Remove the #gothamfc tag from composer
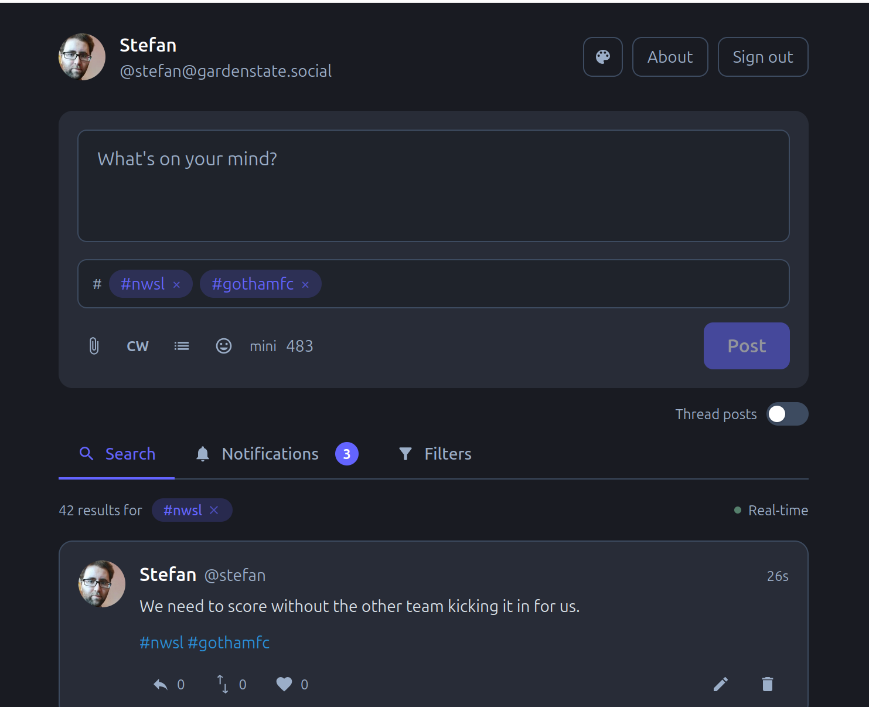Viewport: 869px width, 707px height. point(305,285)
